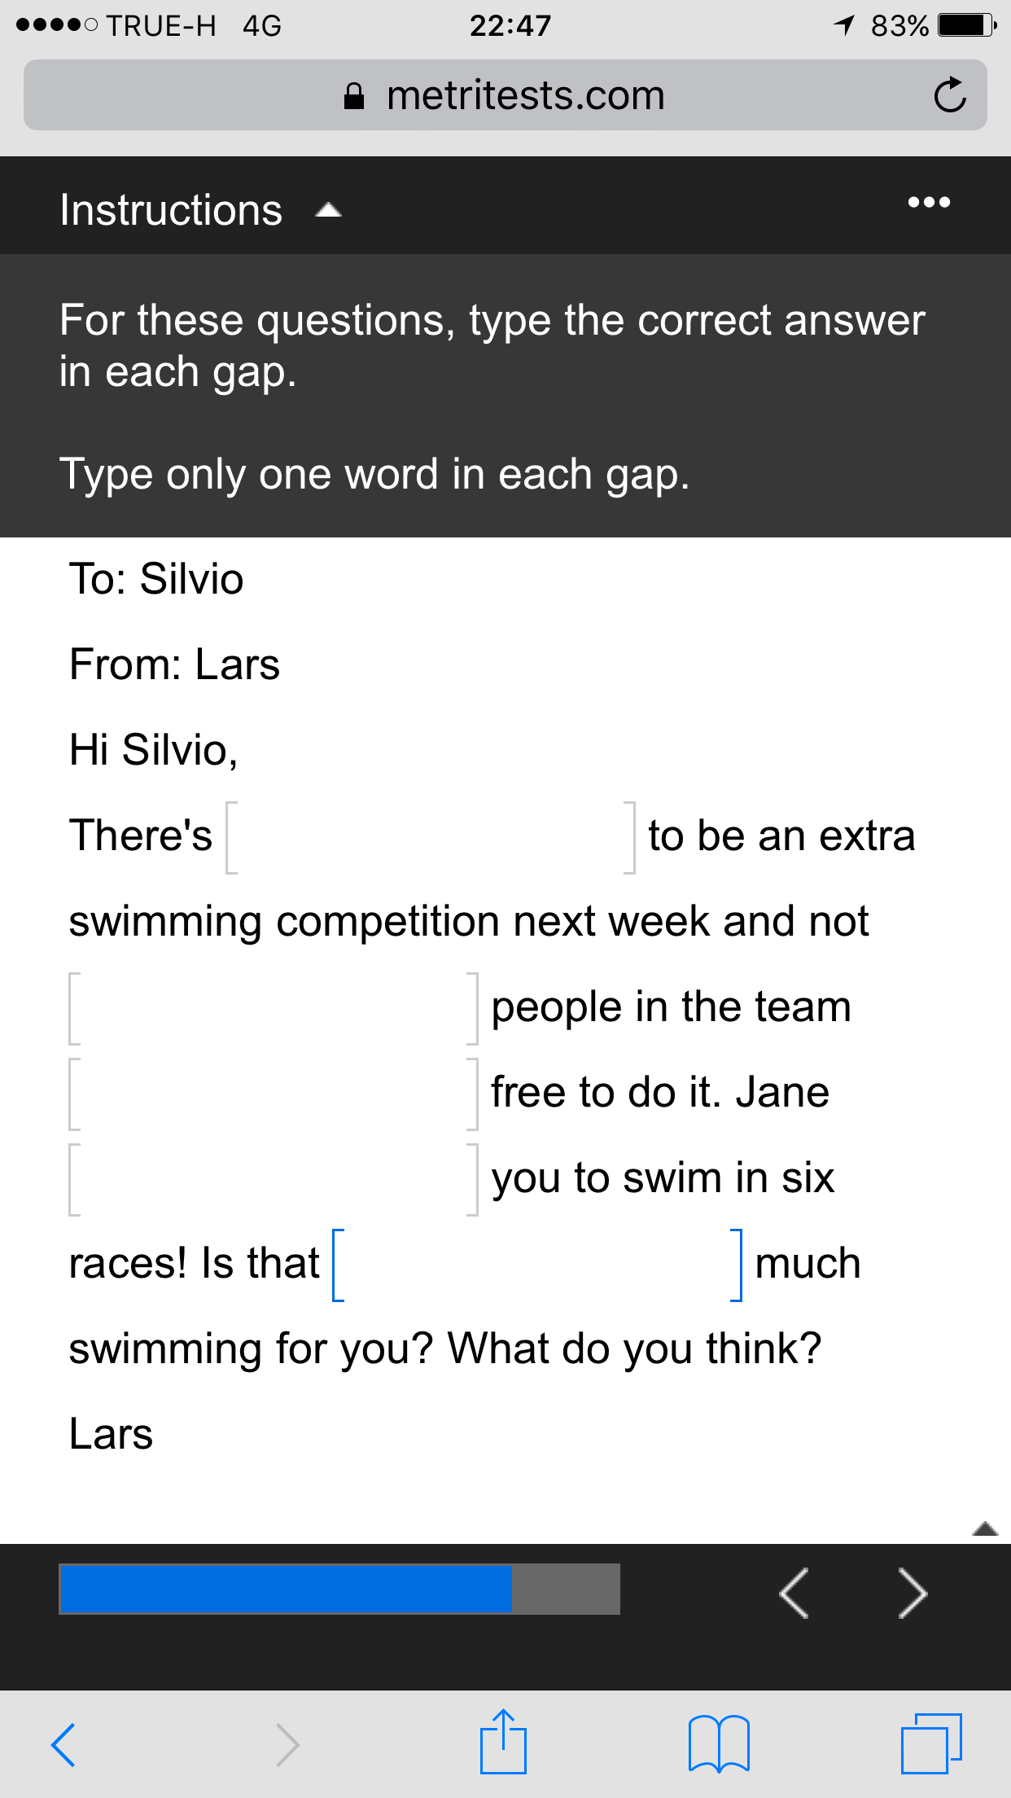Tap the battery indicator in status bar
This screenshot has width=1011, height=1798.
pos(967,25)
